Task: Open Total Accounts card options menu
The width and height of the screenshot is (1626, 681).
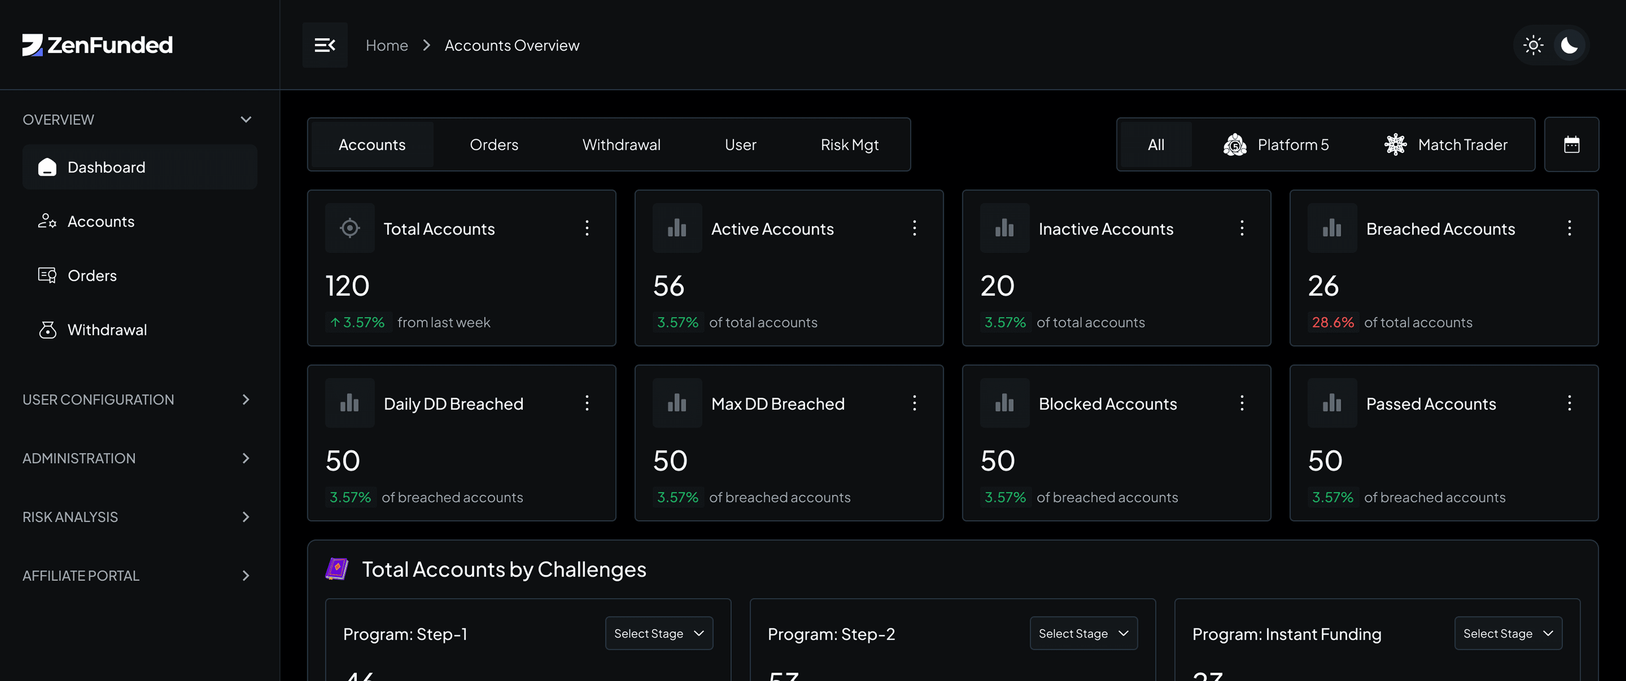Action: pyautogui.click(x=587, y=228)
